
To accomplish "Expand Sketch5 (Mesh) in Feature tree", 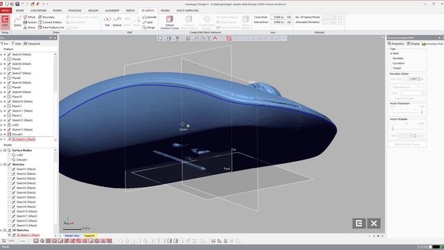I will 1,54.
